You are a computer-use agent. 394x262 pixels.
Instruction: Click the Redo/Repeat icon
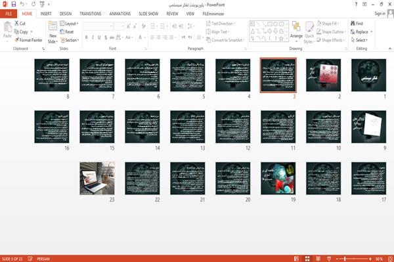tap(33, 5)
